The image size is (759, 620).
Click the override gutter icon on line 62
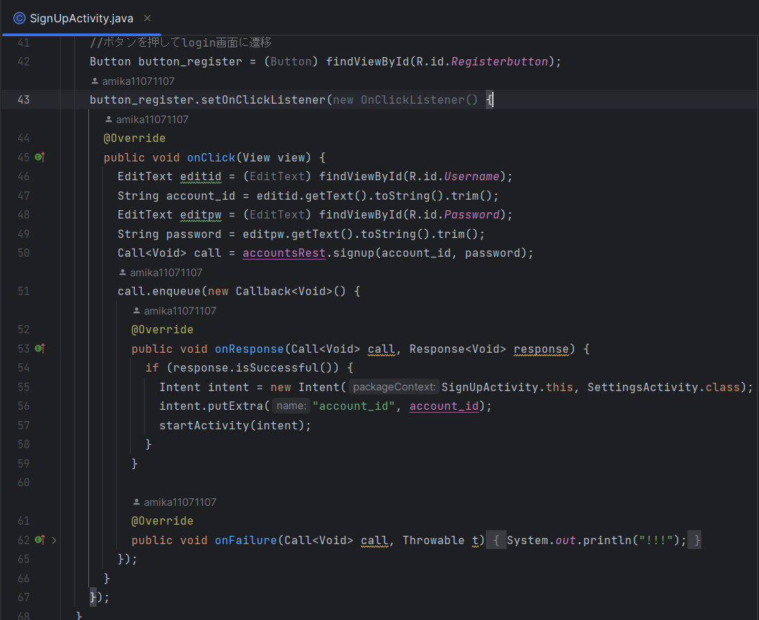[x=40, y=540]
